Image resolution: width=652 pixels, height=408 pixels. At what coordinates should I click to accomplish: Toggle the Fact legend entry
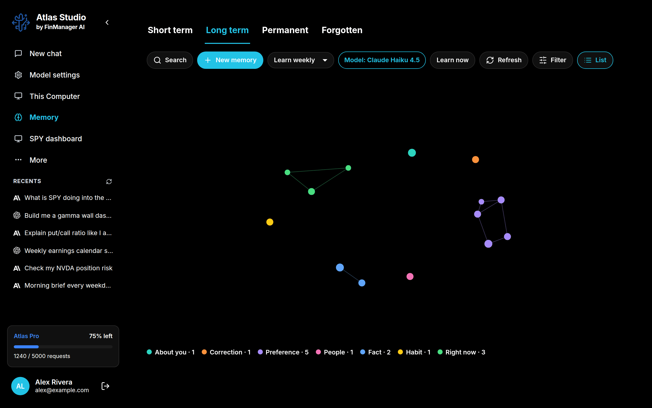pos(375,352)
